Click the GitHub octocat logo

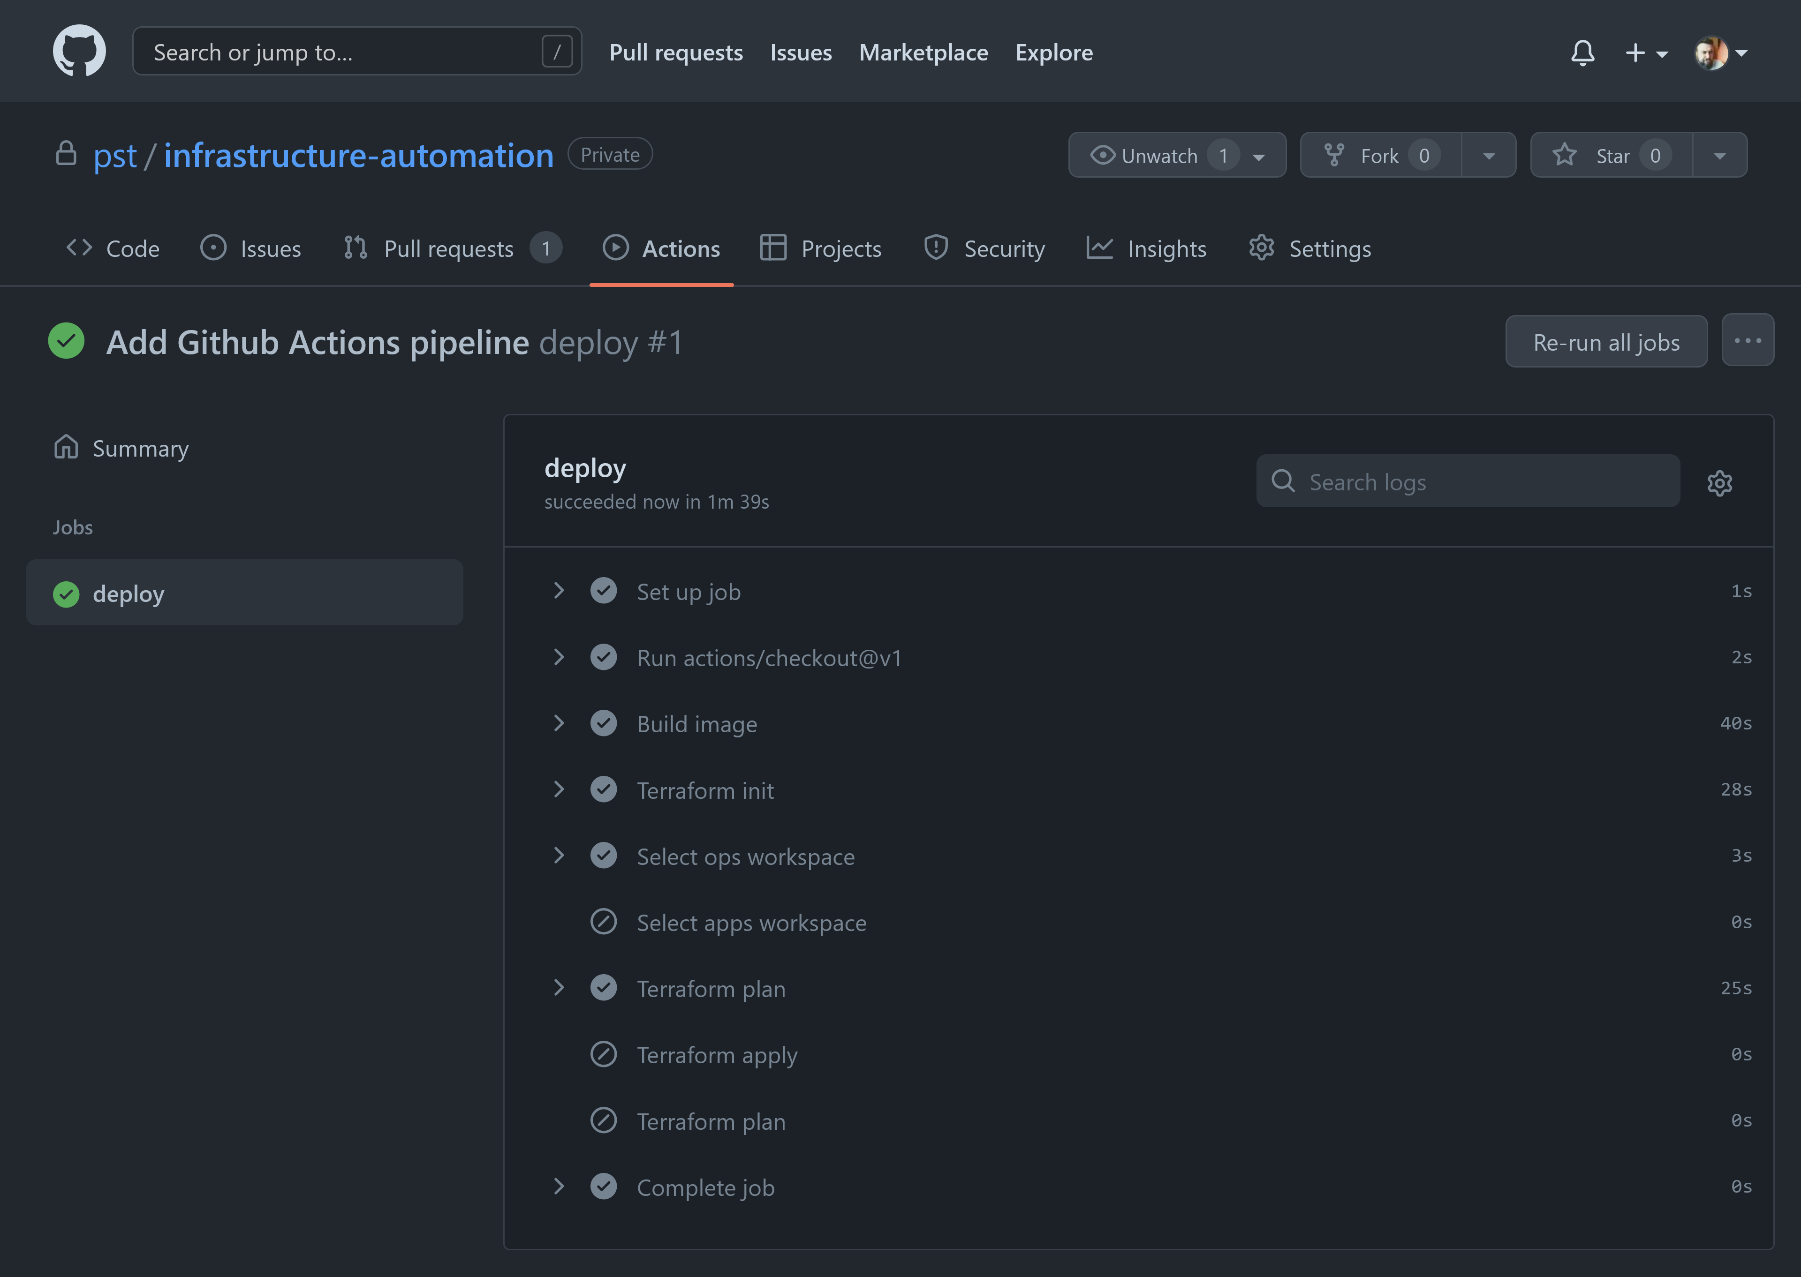79,50
